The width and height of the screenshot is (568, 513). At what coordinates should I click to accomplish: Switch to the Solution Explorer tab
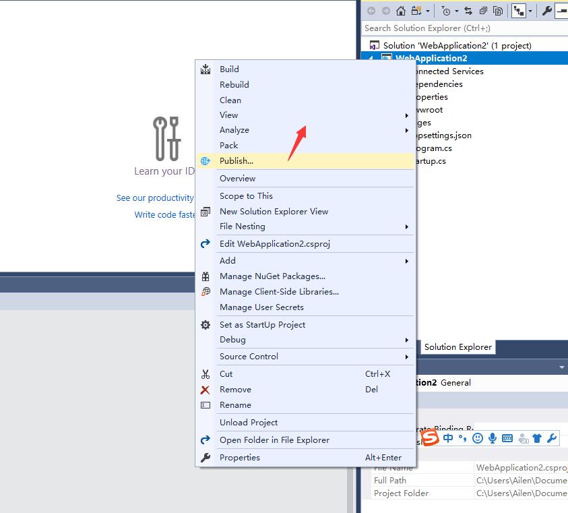[x=457, y=347]
